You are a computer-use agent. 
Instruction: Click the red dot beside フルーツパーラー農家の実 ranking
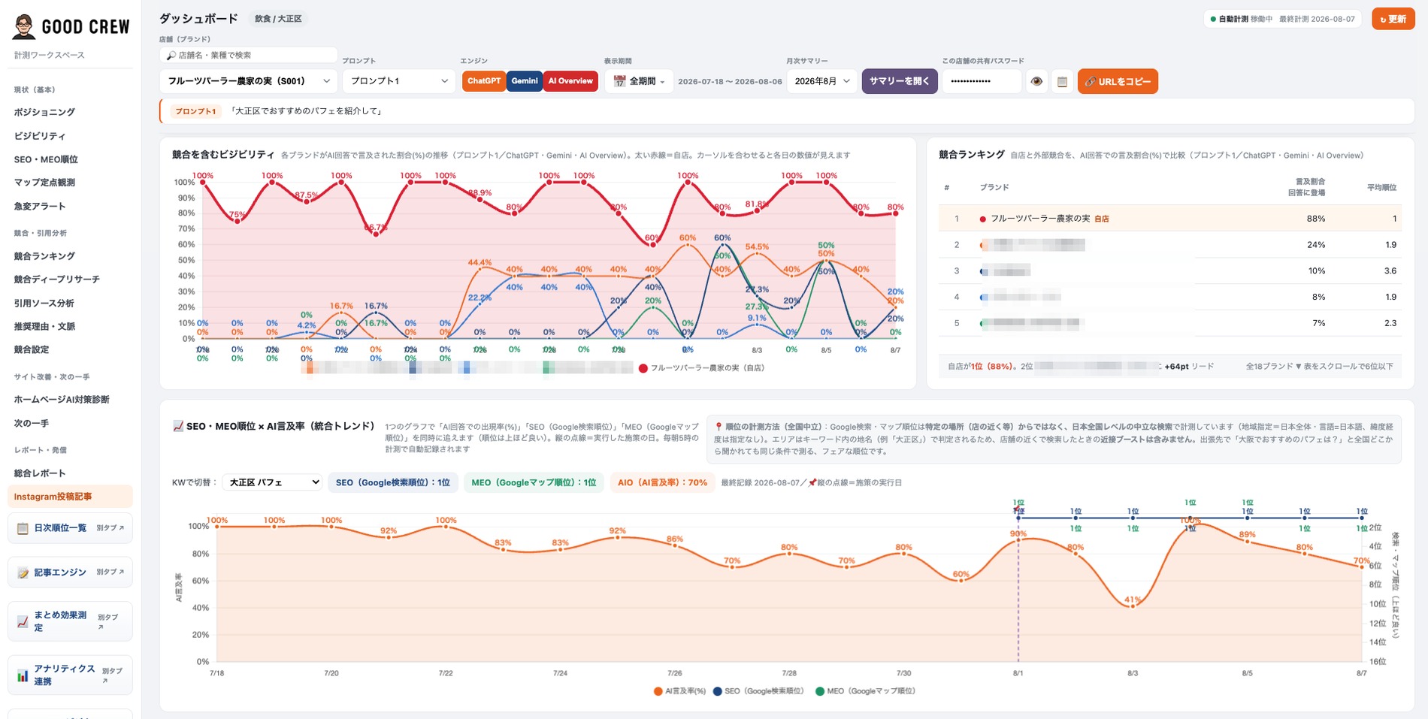tap(982, 219)
